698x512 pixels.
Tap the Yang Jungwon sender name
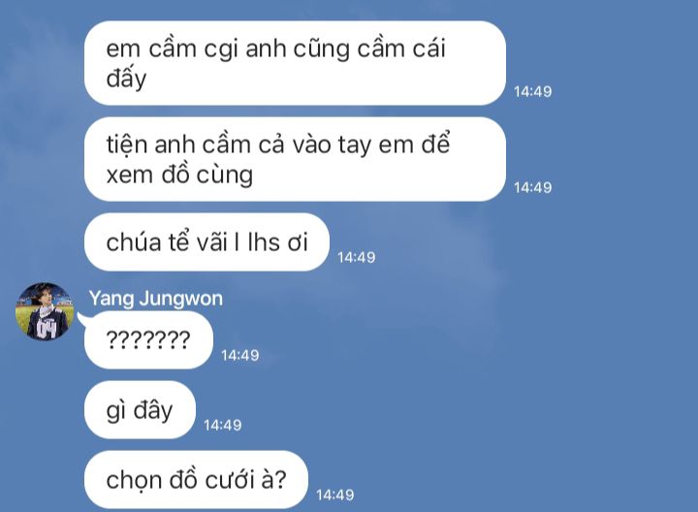[x=155, y=299]
